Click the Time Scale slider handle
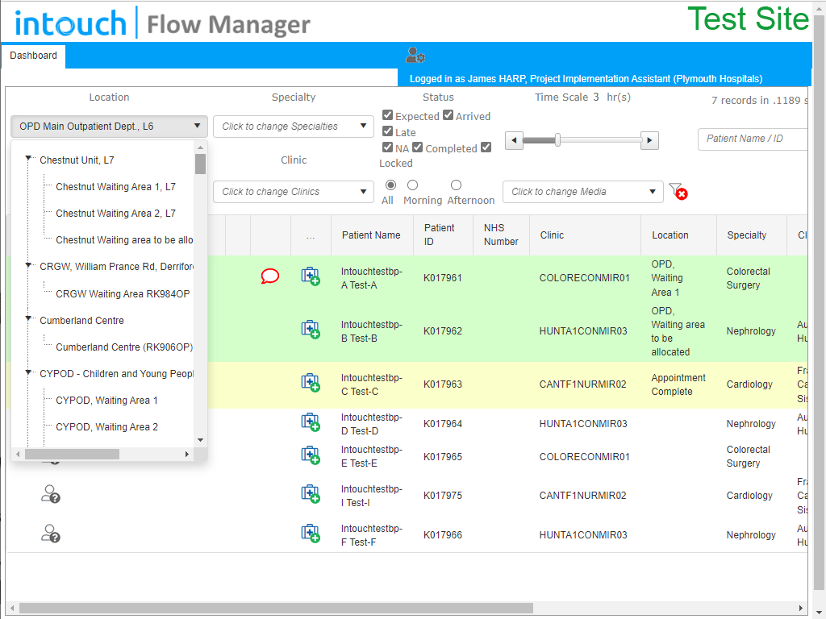Screen dimensions: 826x619 point(557,140)
